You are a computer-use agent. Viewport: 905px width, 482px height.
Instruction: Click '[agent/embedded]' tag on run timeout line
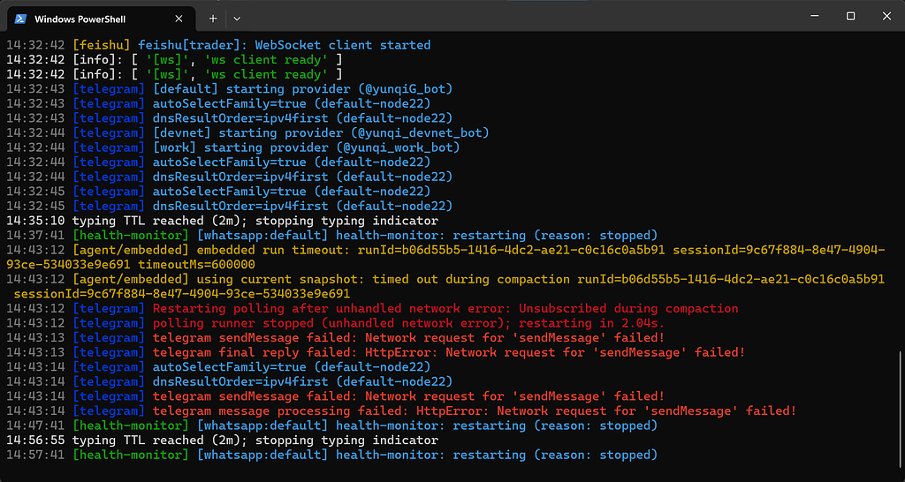[x=131, y=250]
